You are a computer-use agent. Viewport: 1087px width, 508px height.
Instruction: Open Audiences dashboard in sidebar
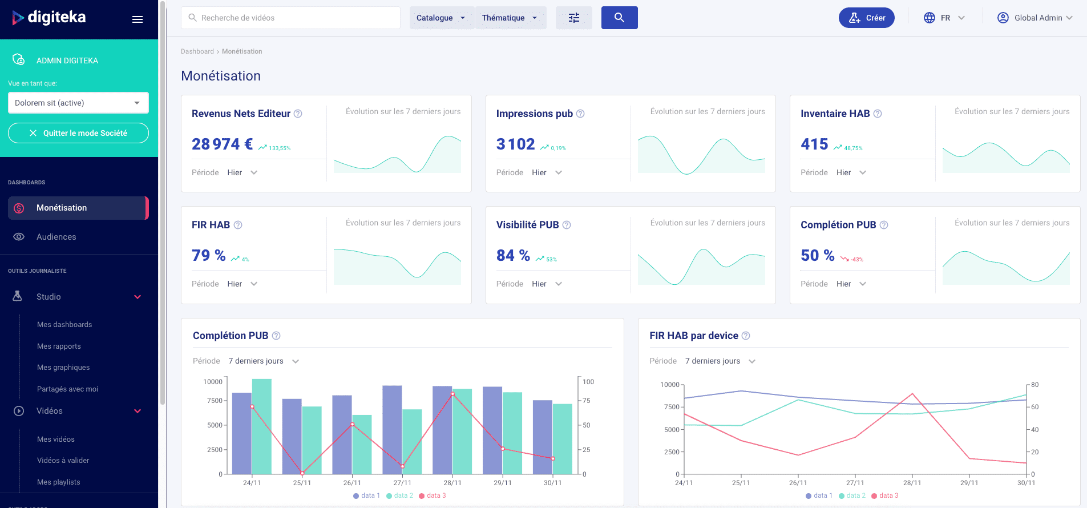point(56,237)
